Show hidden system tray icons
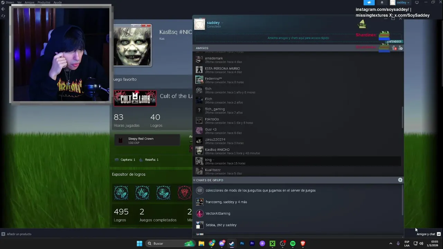The height and width of the screenshot is (249, 443). pyautogui.click(x=391, y=243)
